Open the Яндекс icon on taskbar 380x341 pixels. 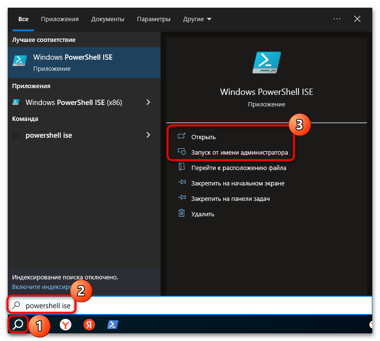89,325
